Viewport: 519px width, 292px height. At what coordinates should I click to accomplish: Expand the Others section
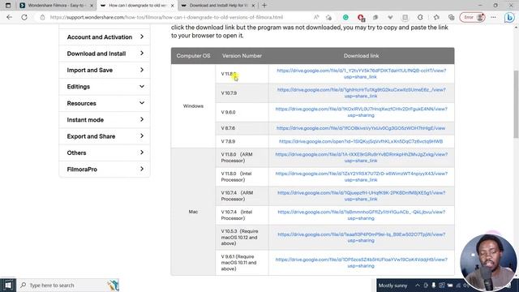coord(105,153)
